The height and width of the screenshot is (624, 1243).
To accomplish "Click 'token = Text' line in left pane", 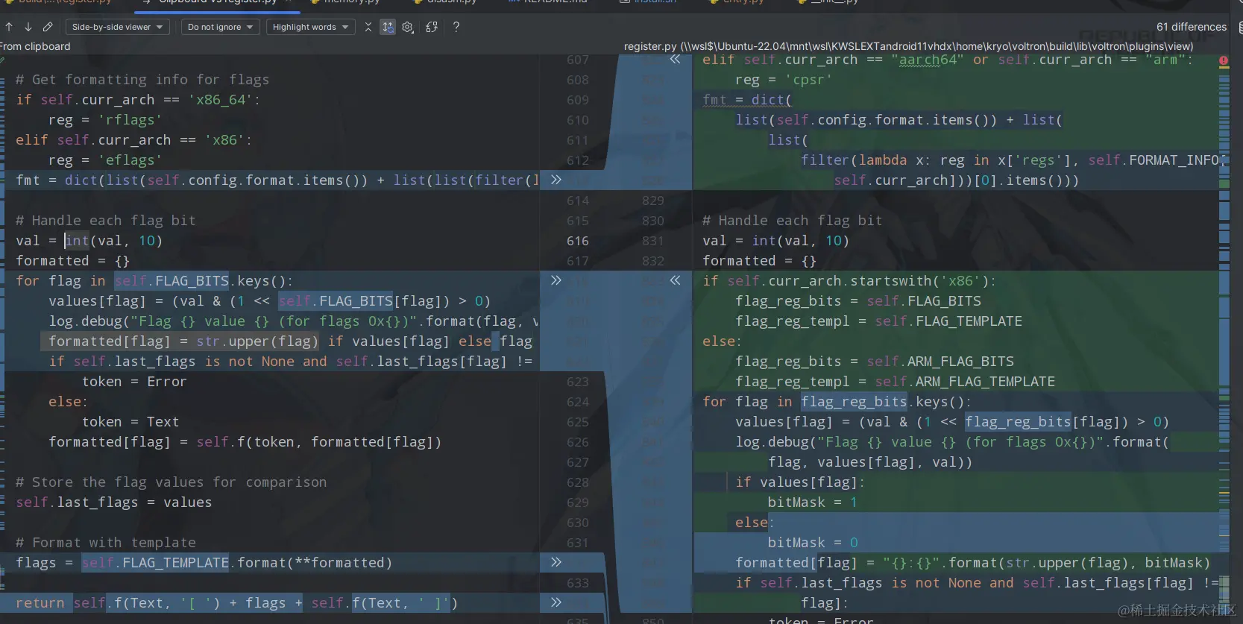I will 130,422.
